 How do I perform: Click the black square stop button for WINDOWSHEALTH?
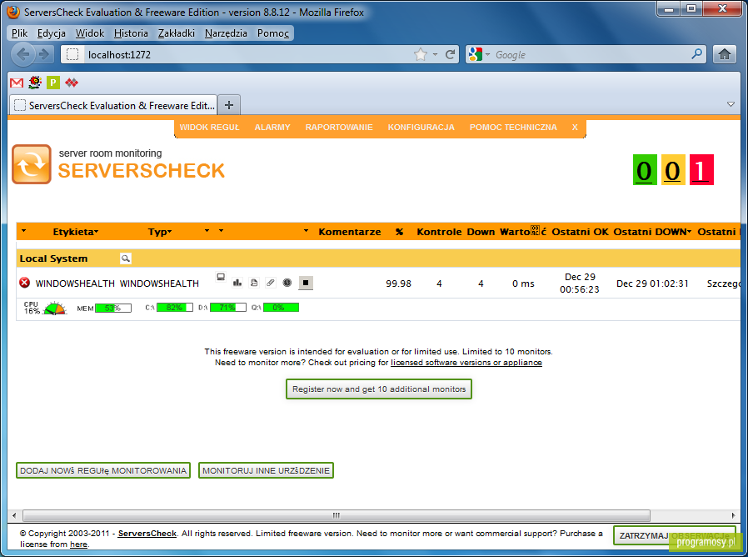point(306,283)
